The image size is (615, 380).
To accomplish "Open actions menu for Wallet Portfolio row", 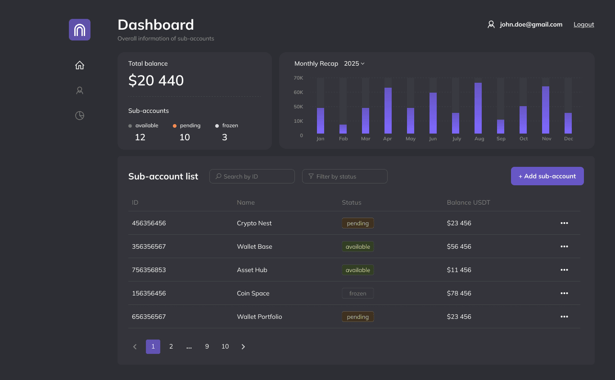I will (564, 317).
